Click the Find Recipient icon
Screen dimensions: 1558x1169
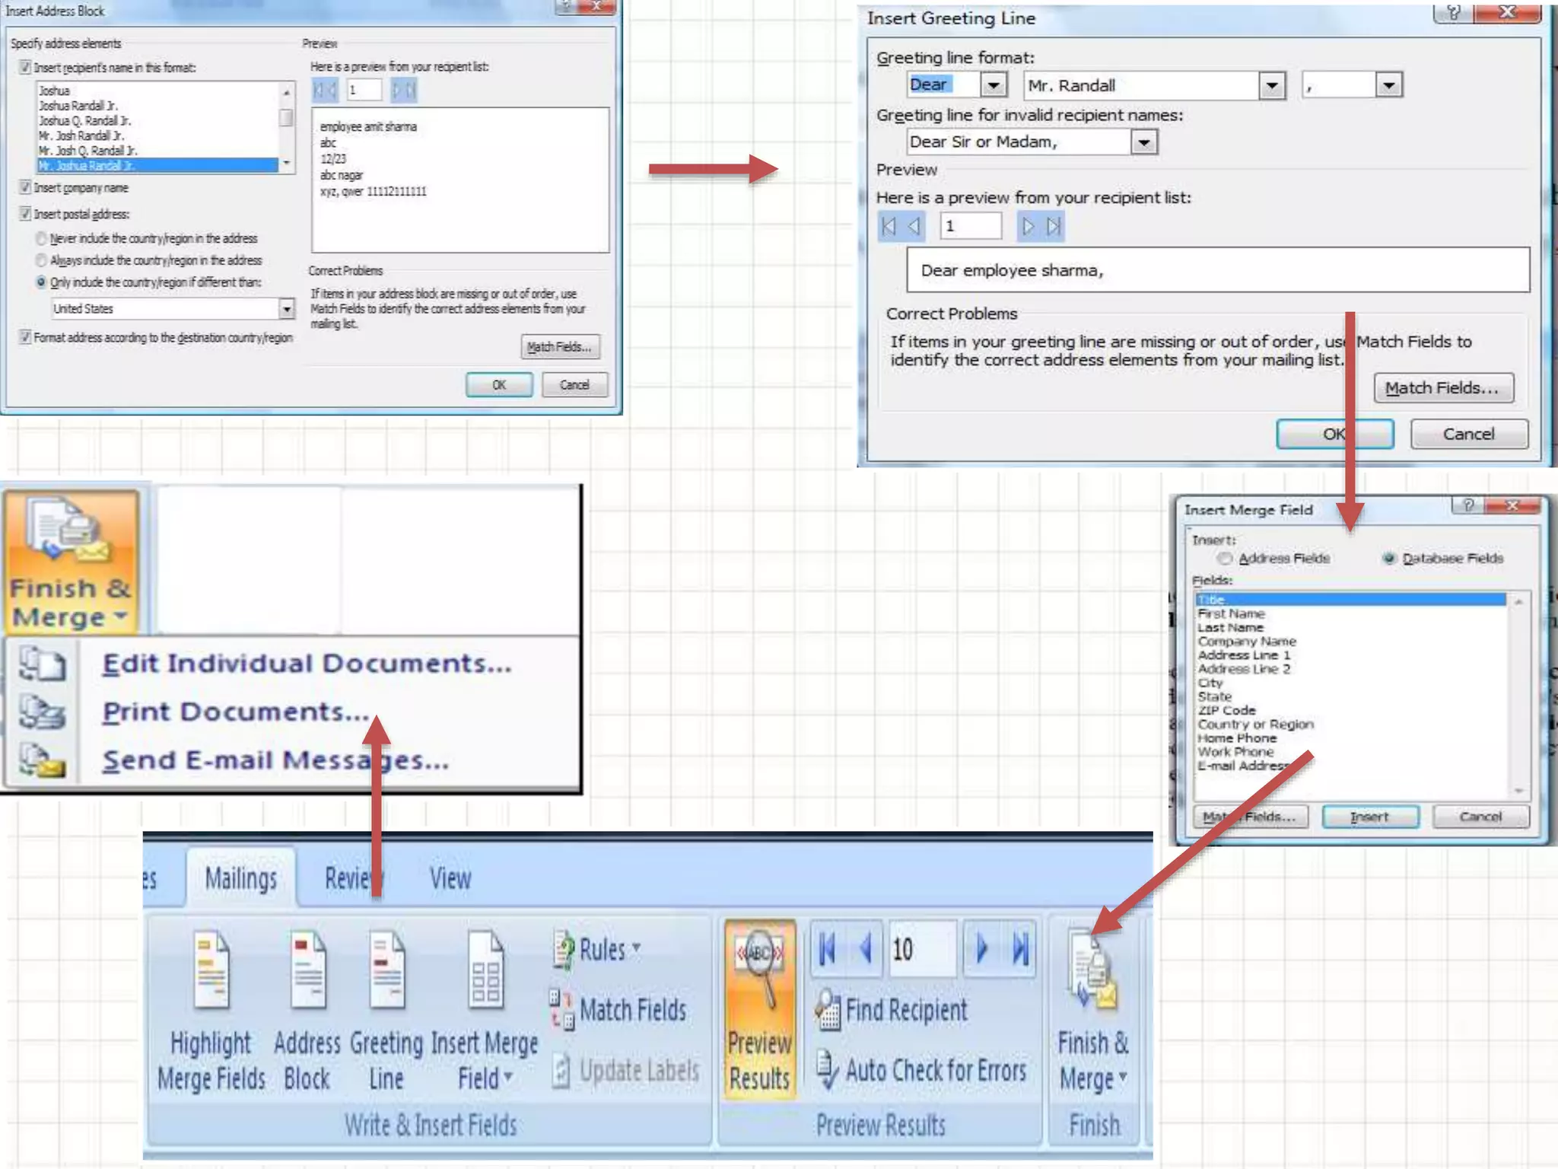point(828,1011)
